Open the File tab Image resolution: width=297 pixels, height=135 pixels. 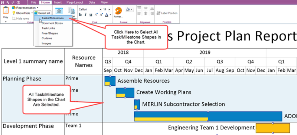click(x=33, y=3)
